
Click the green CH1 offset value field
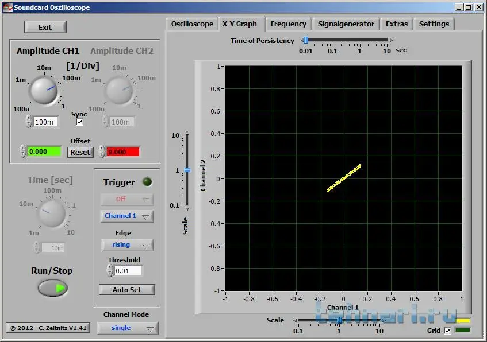45,151
